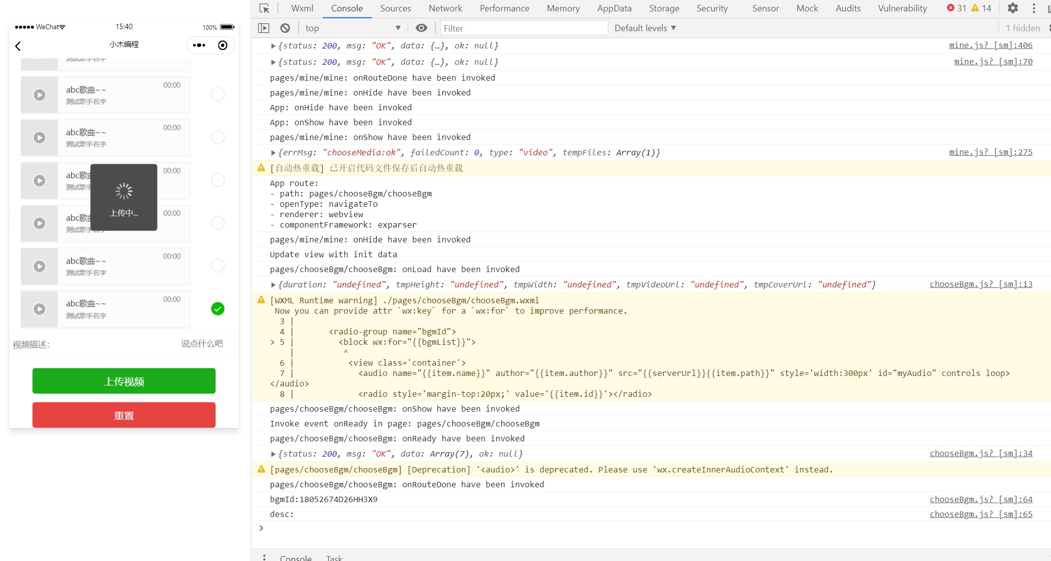Image resolution: width=1051 pixels, height=561 pixels.
Task: Play the first abc歌曲 audio
Action: (x=40, y=95)
